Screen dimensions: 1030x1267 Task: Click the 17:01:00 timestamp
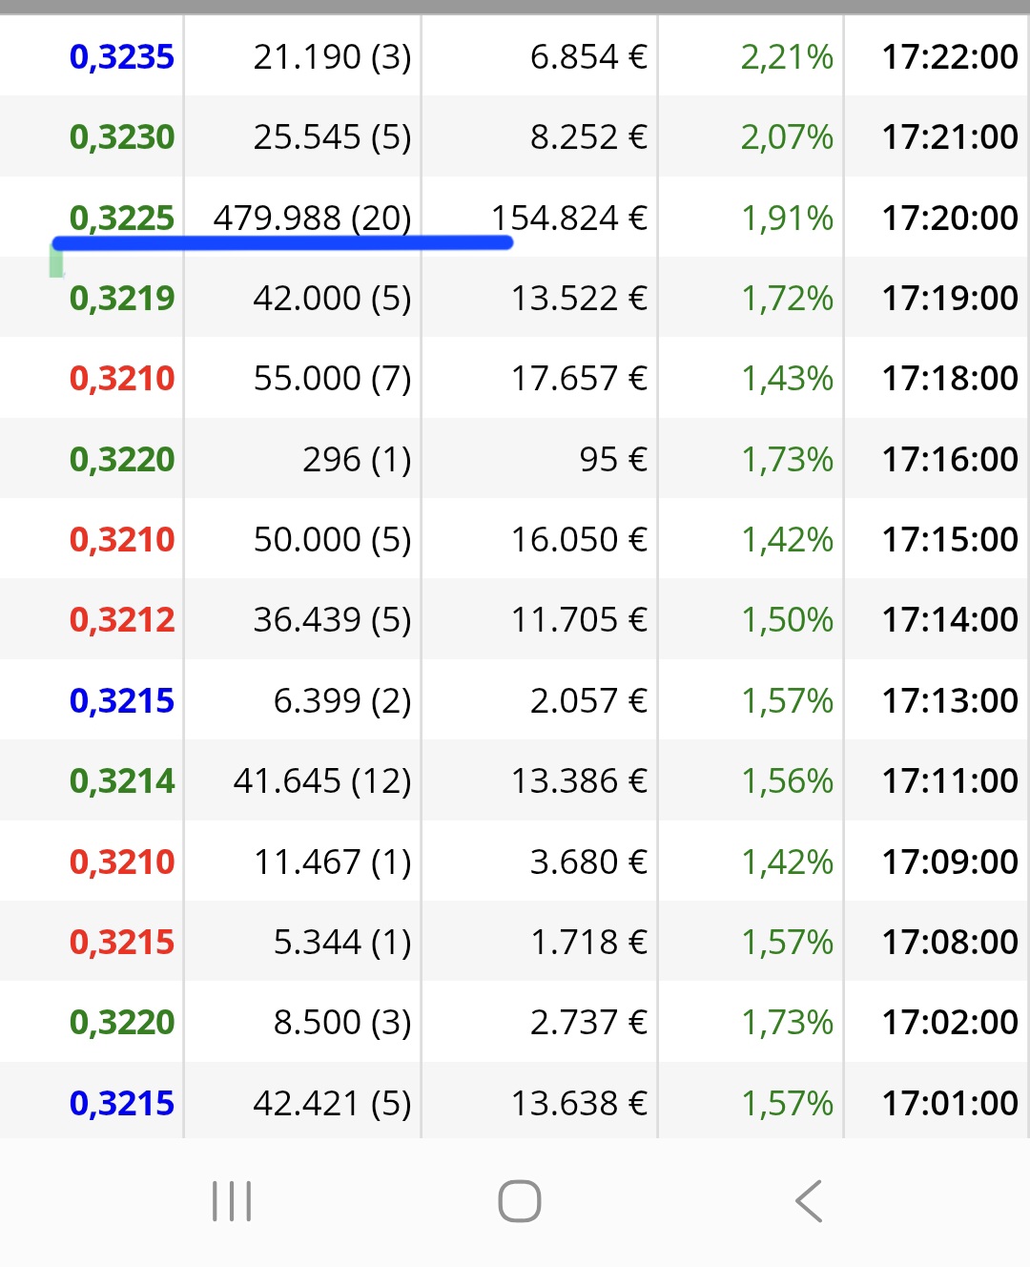(950, 1104)
